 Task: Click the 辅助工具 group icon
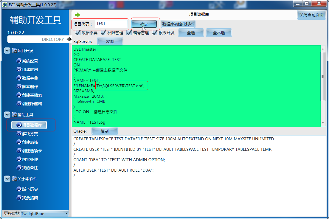pyautogui.click(x=14, y=115)
